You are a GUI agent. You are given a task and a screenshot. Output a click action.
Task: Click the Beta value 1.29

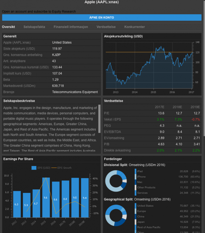[x=55, y=80]
